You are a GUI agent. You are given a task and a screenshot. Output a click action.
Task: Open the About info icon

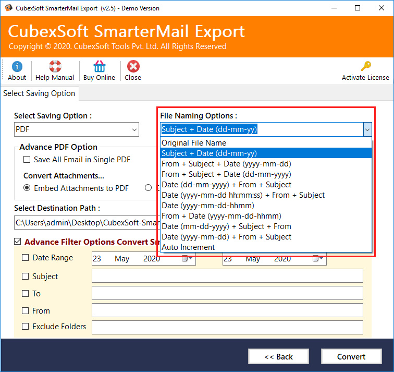pyautogui.click(x=17, y=66)
